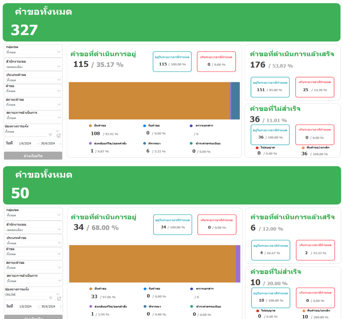Click the filter icon in the lower ONLINE dashboard
This screenshot has width=343, height=319.
tap(51, 298)
